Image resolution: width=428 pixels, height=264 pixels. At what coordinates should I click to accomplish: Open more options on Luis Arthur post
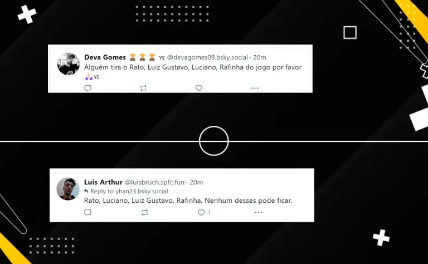(x=259, y=212)
